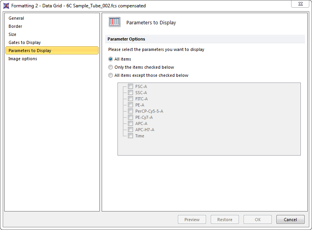Viewport: 312px width, 230px height.
Task: Switch to the Border settings page
Action: [x=15, y=26]
